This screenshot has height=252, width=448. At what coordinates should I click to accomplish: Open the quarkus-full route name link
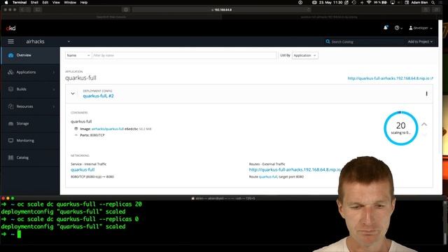click(268, 177)
